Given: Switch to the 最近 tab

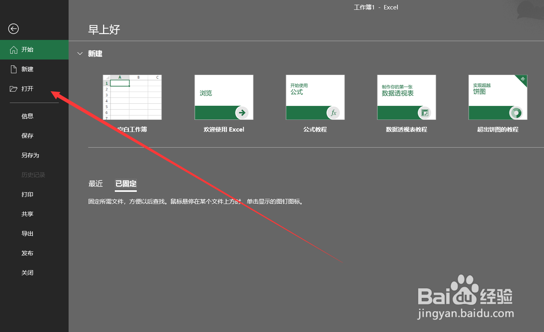Looking at the screenshot, I should pos(96,184).
